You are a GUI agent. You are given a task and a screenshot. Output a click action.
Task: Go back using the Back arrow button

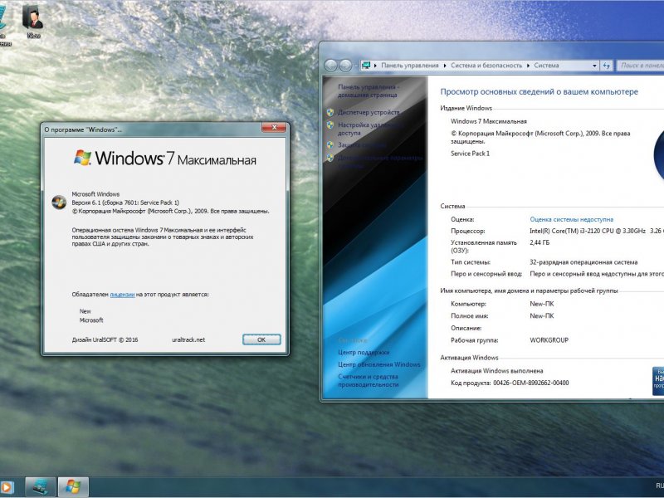[x=330, y=66]
